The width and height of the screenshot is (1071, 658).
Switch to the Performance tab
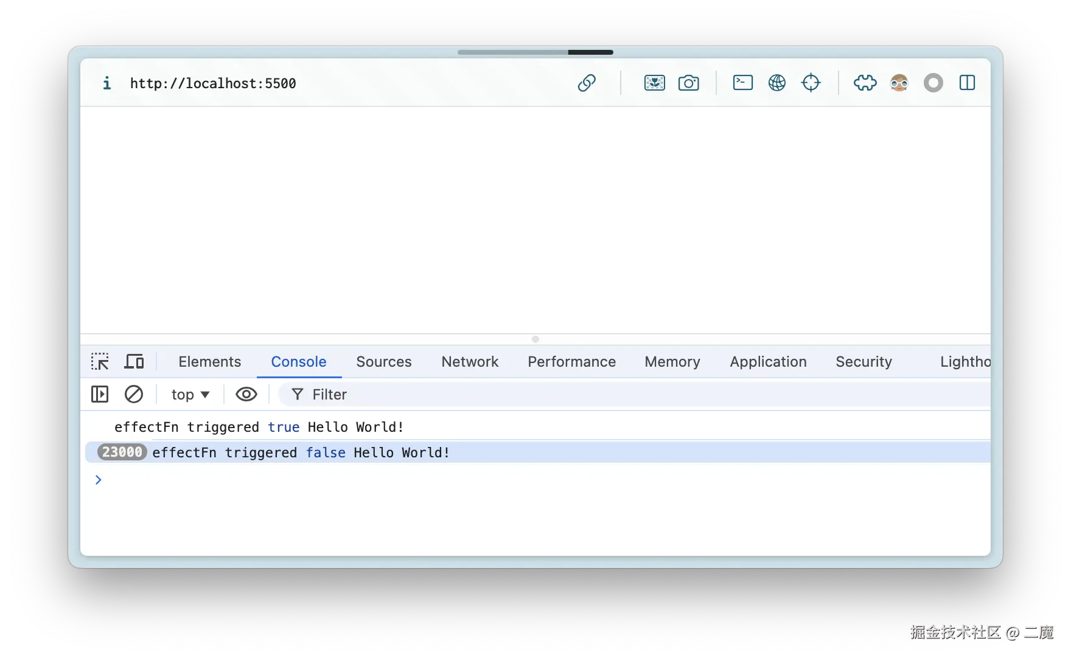(572, 362)
